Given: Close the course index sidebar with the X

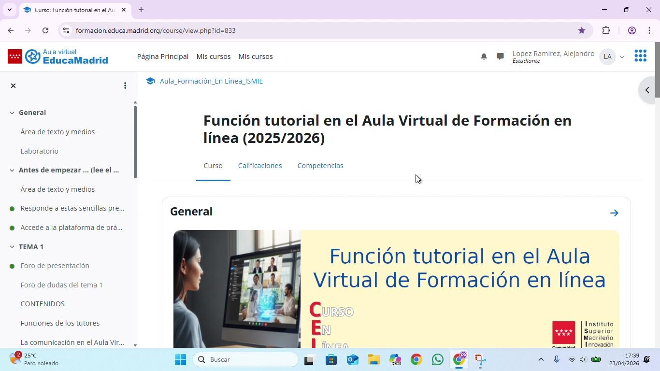Looking at the screenshot, I should tap(14, 86).
